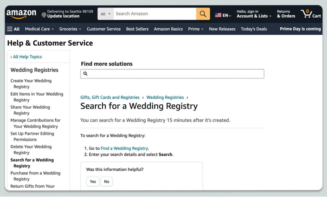Open Today's Deals page
Screen dimensions: 327x197
pos(254,29)
